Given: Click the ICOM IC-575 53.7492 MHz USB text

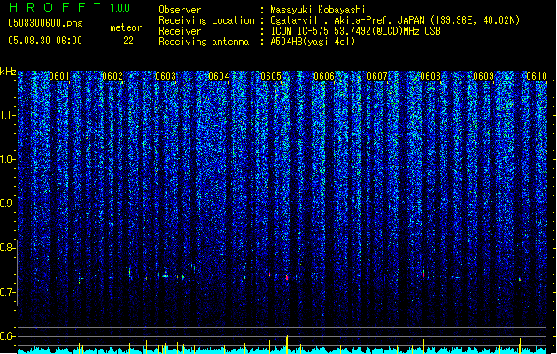Looking at the screenshot, I should (x=355, y=31).
